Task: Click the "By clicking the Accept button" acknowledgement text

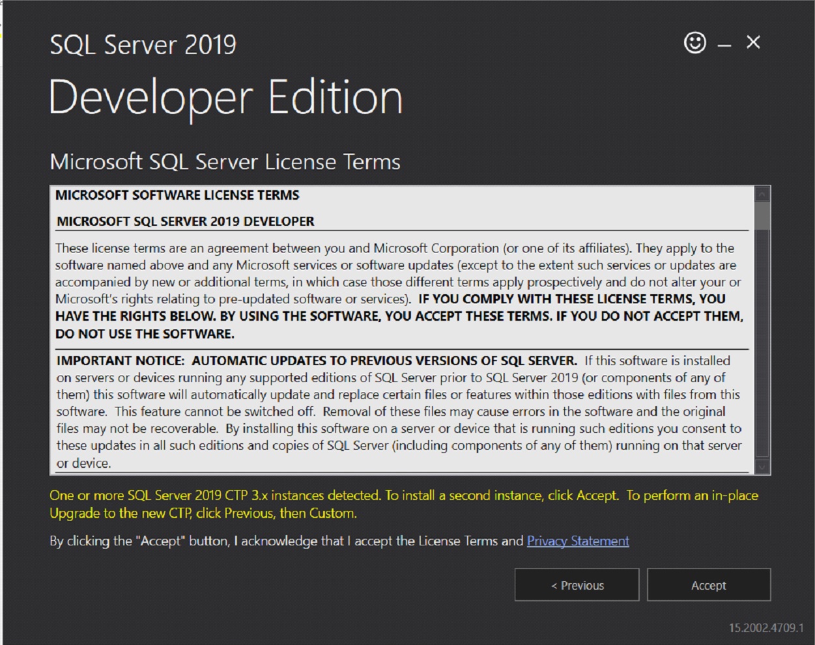Action: (287, 541)
